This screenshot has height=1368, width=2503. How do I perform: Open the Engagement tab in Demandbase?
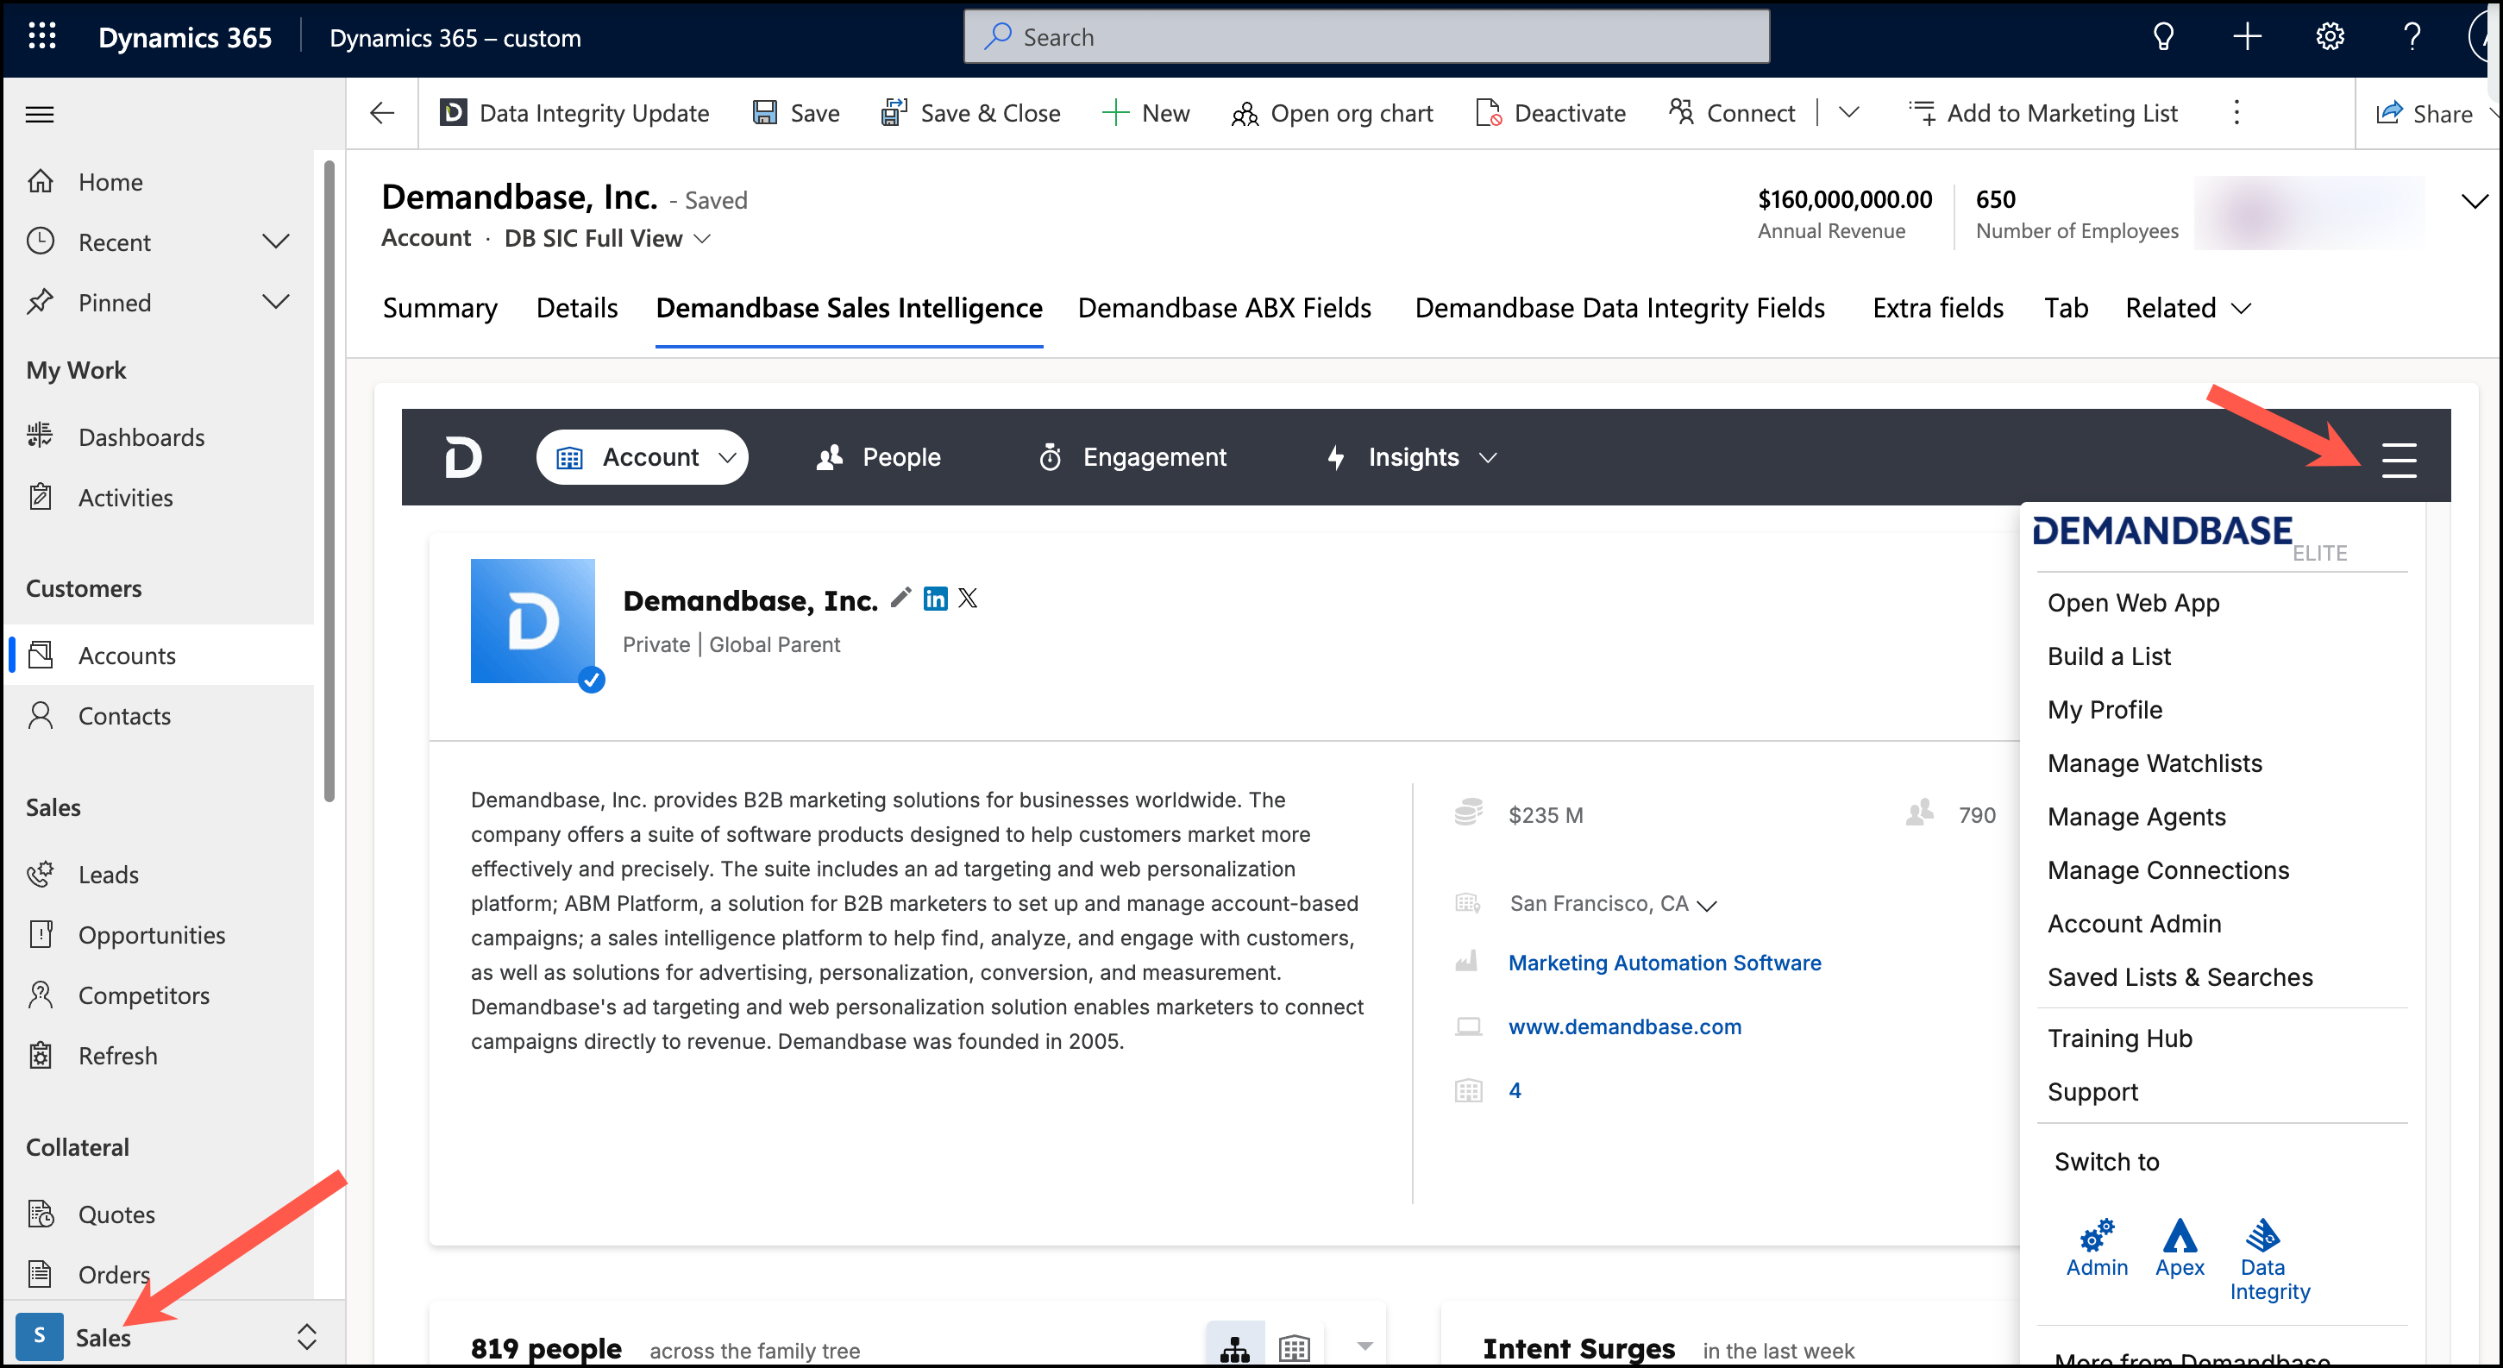pos(1132,456)
